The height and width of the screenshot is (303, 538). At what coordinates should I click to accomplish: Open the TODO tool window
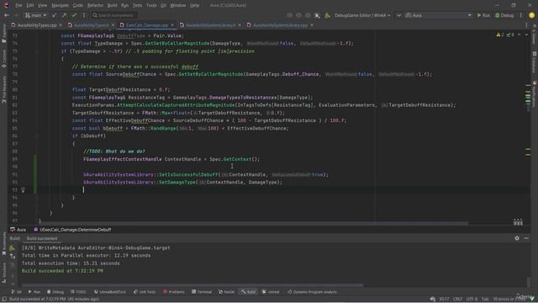click(x=78, y=292)
